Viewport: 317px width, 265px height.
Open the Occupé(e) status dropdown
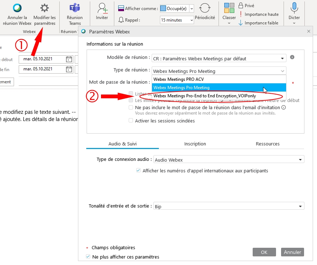192,9
